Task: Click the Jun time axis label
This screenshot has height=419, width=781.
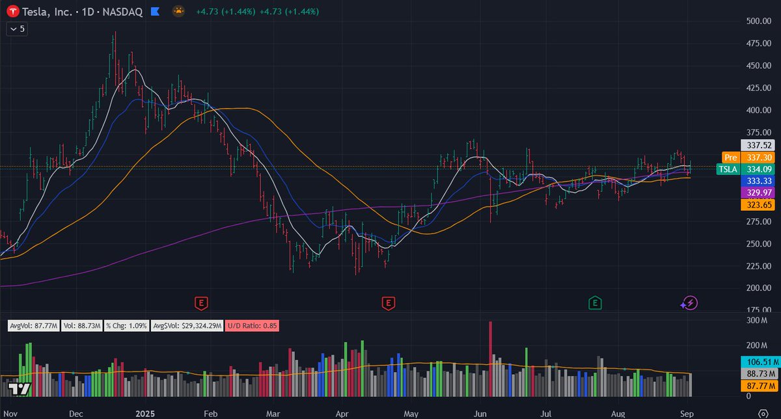Action: (480, 413)
